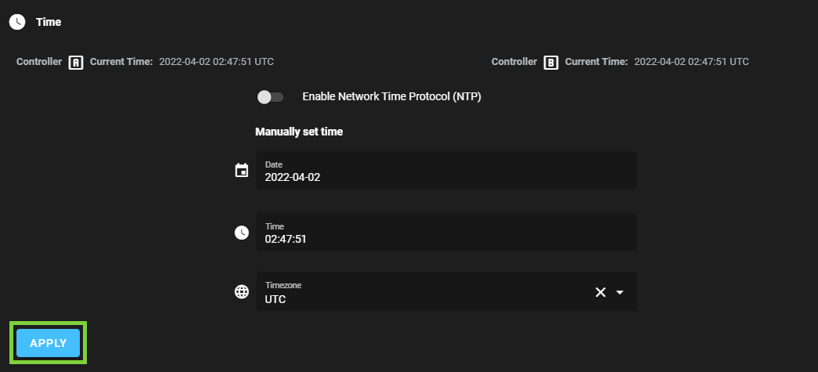
Task: Open the Timezone combo box showing UTC
Action: [423, 292]
